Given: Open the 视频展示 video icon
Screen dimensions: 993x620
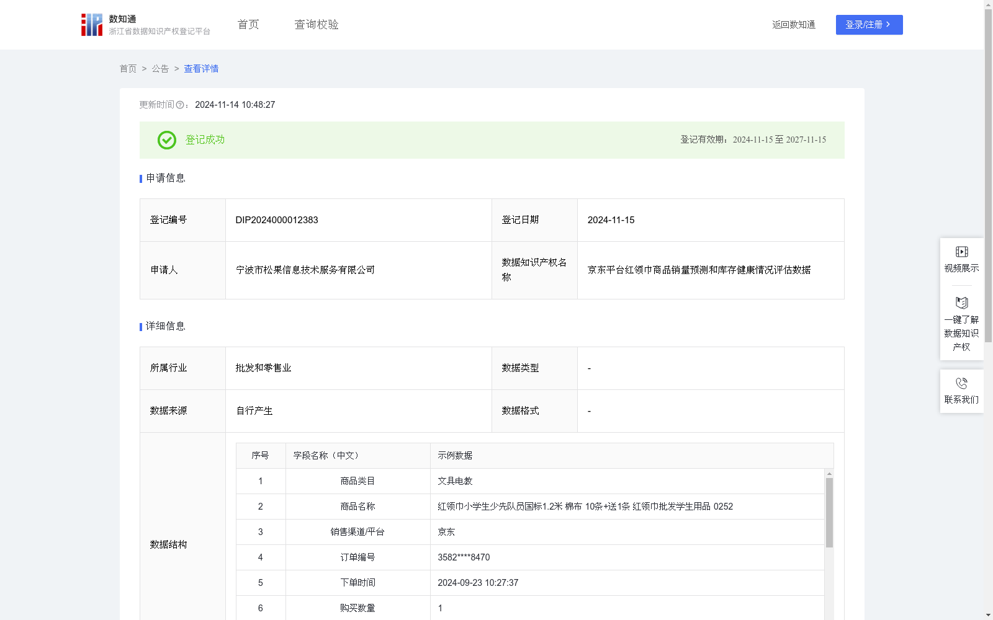Looking at the screenshot, I should pyautogui.click(x=961, y=252).
